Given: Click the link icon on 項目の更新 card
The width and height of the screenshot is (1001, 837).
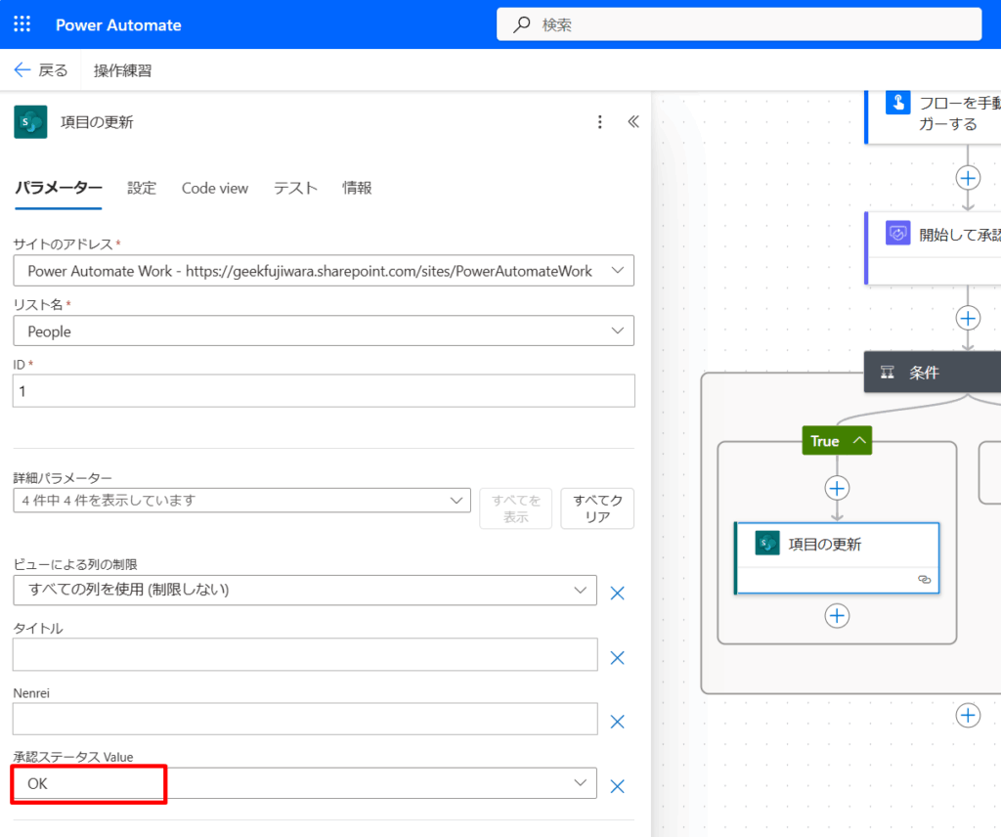Looking at the screenshot, I should [x=925, y=579].
